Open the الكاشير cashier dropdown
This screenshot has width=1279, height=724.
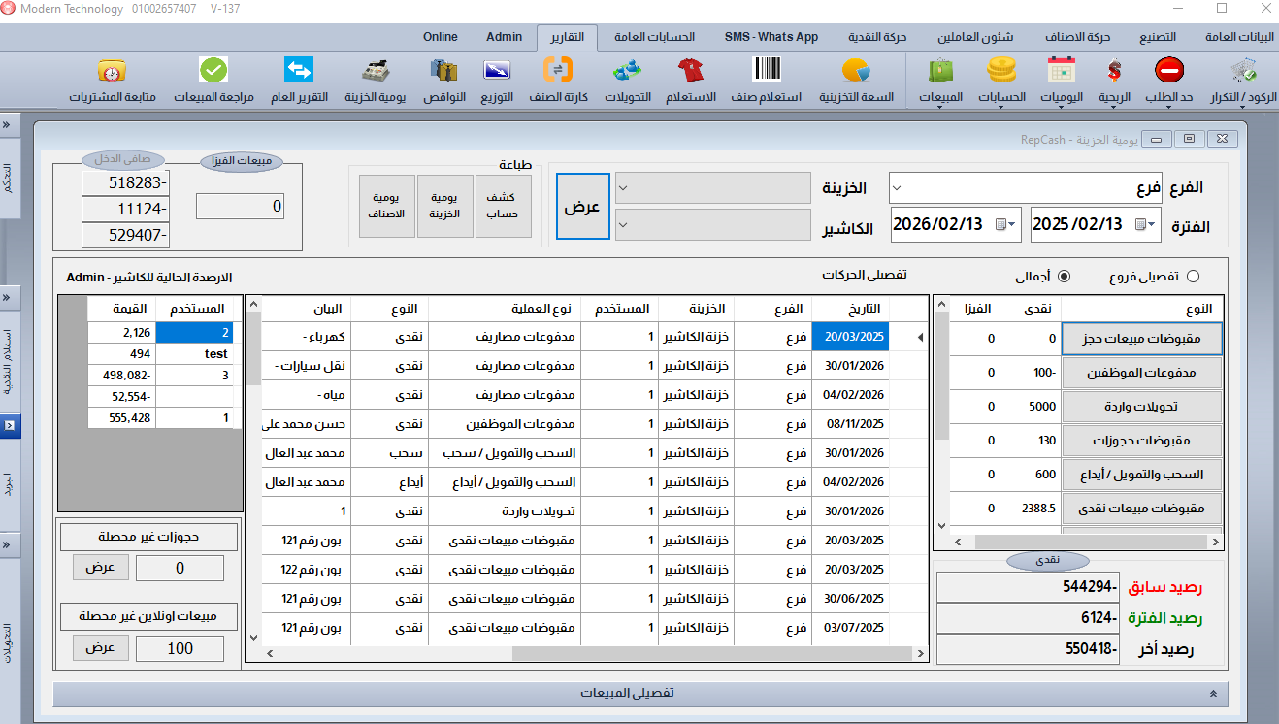712,225
